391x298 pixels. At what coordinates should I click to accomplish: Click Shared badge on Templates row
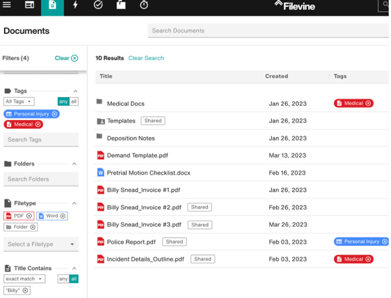[x=153, y=121]
